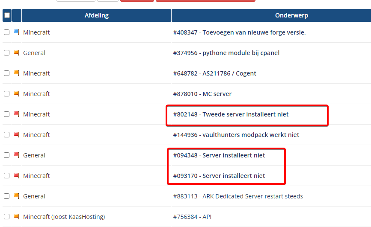371x227 pixels.
Task: Tick the checkbox for the #756384 API ticket
Action: coord(6,217)
